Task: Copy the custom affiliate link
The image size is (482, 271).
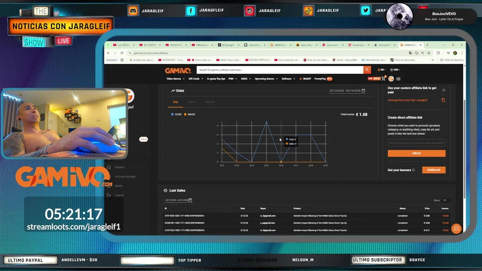Action: point(443,100)
